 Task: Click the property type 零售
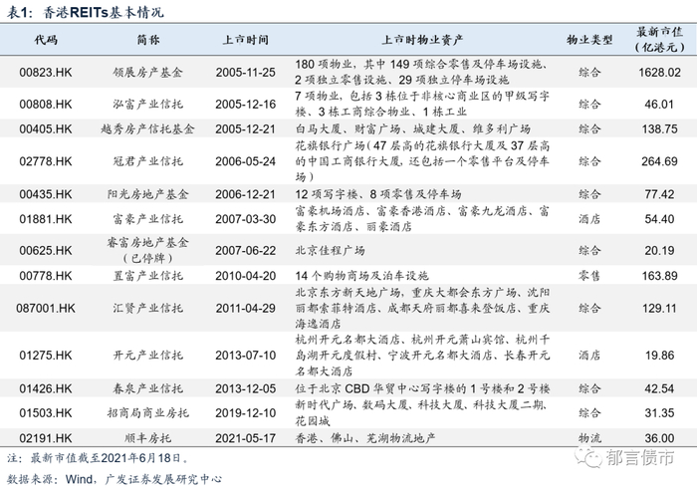coord(589,276)
